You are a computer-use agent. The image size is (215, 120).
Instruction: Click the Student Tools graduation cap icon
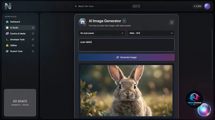pos(7,51)
